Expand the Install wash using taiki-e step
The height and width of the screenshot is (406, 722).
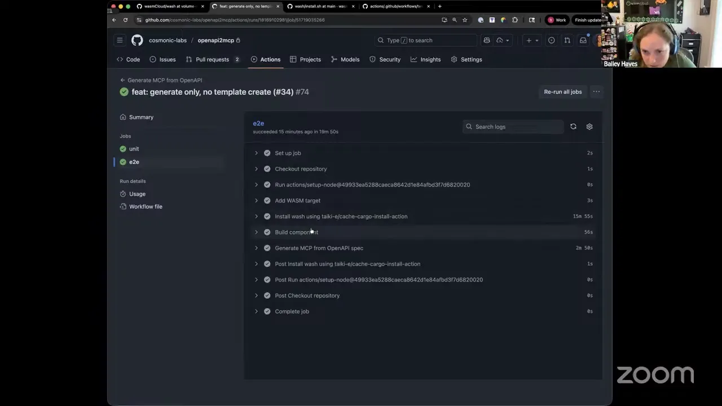coord(423,216)
